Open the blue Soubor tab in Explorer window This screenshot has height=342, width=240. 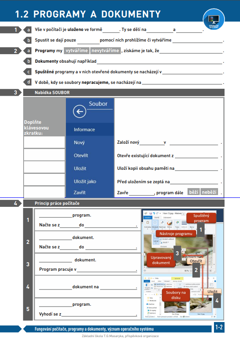(147, 281)
